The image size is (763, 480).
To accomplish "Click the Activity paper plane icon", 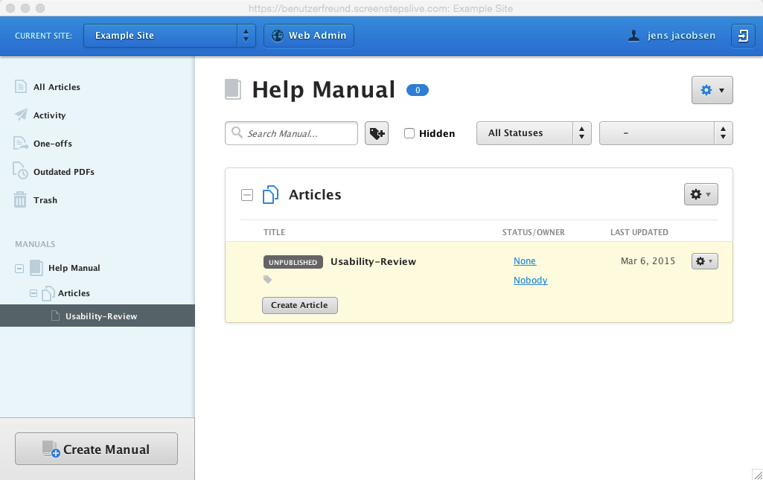I will (x=21, y=115).
